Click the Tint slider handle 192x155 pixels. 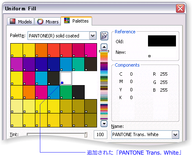[x=86, y=134]
